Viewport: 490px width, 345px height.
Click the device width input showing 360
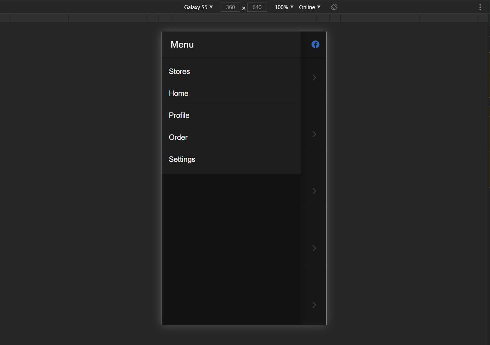click(230, 7)
